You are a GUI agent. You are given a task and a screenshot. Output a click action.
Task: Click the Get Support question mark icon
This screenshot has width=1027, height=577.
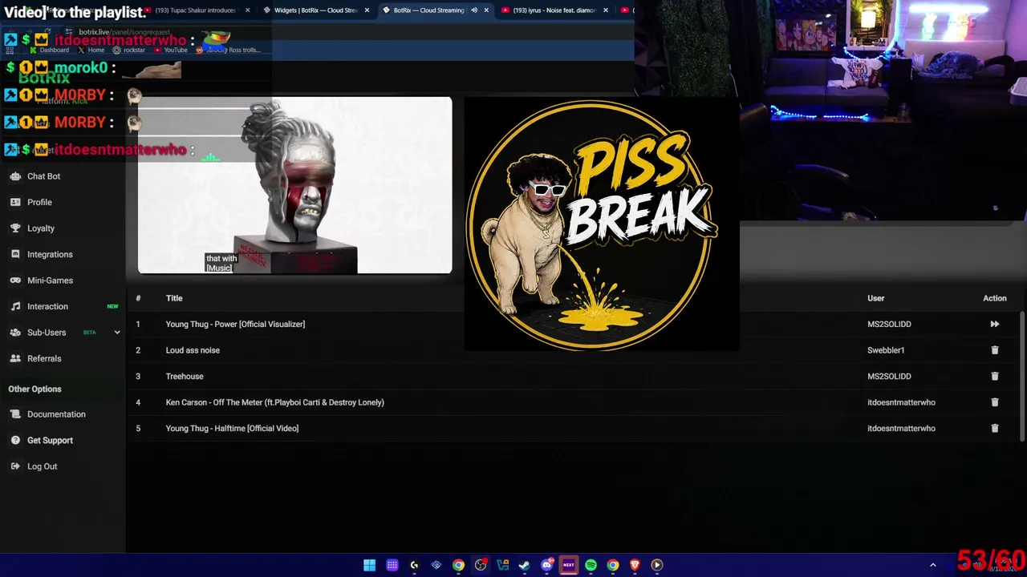(x=15, y=440)
